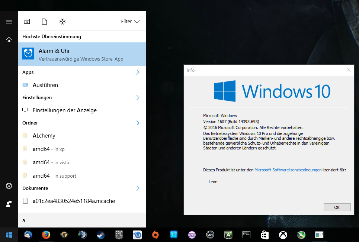
Task: Select the Ausführen run icon
Action: [25, 85]
